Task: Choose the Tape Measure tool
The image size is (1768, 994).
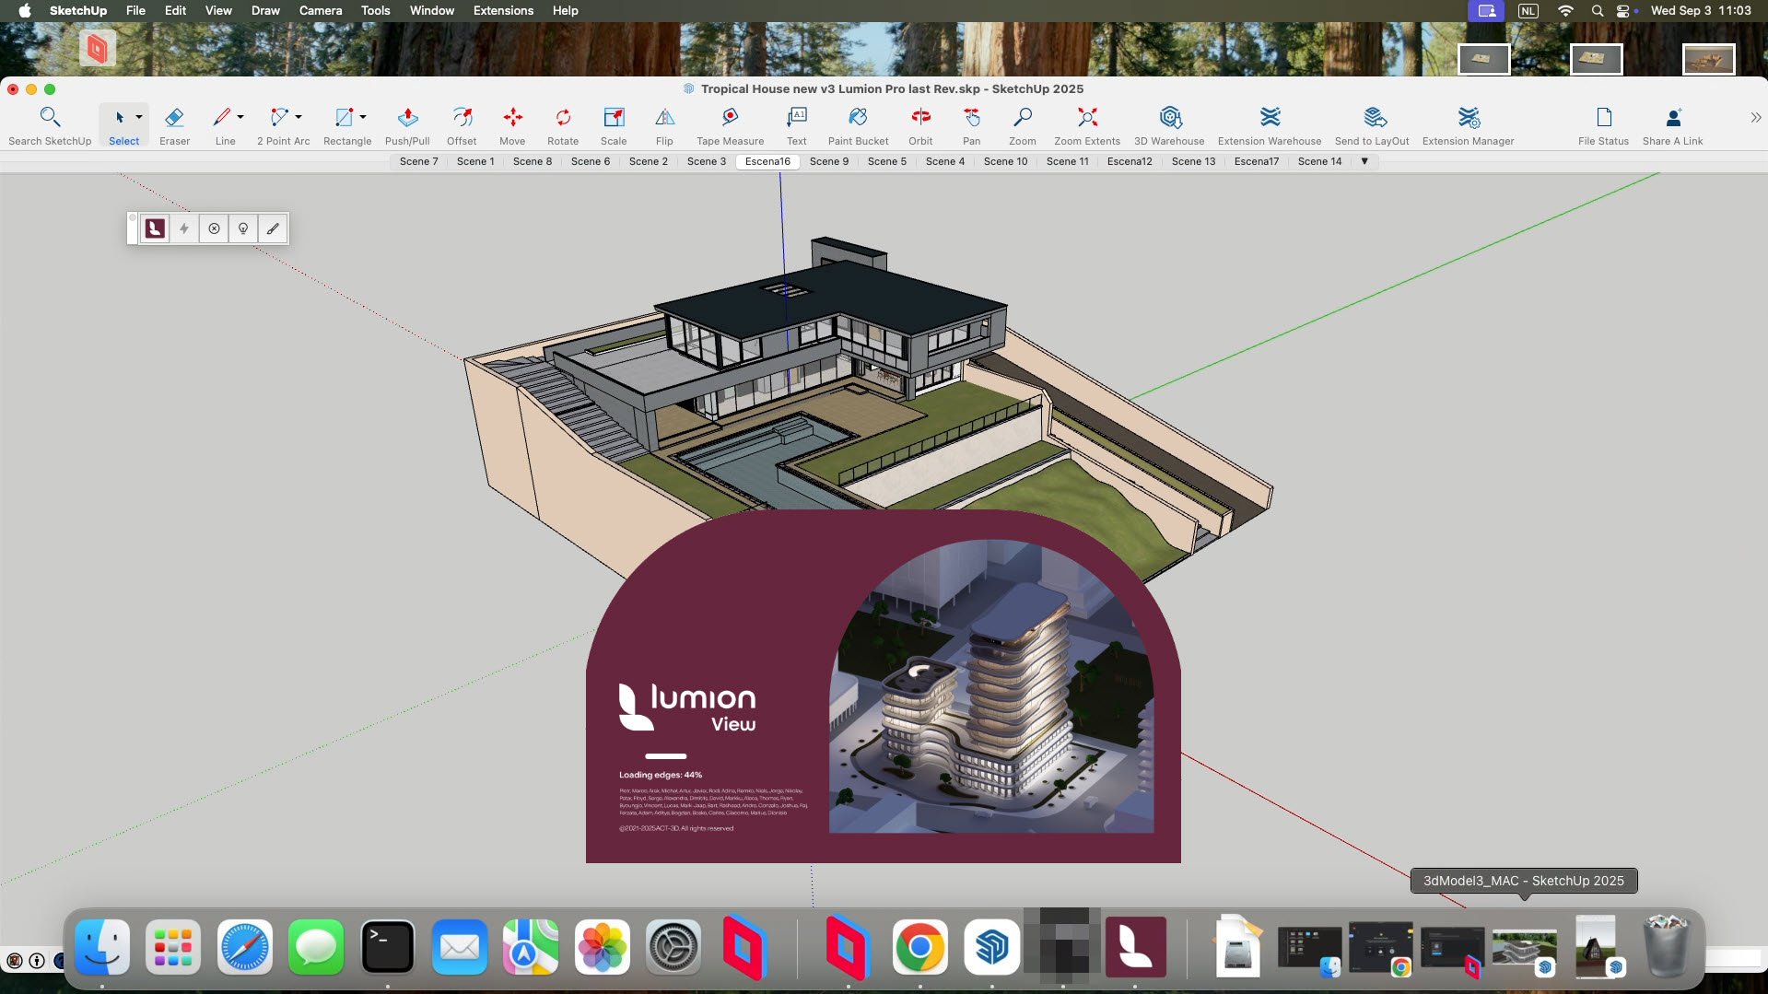Action: [x=730, y=125]
